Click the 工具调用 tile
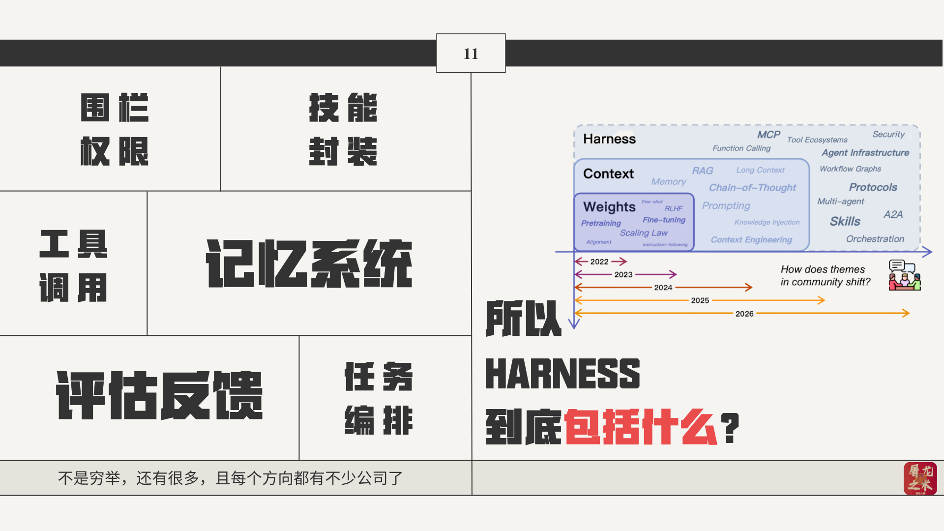 coord(73,265)
